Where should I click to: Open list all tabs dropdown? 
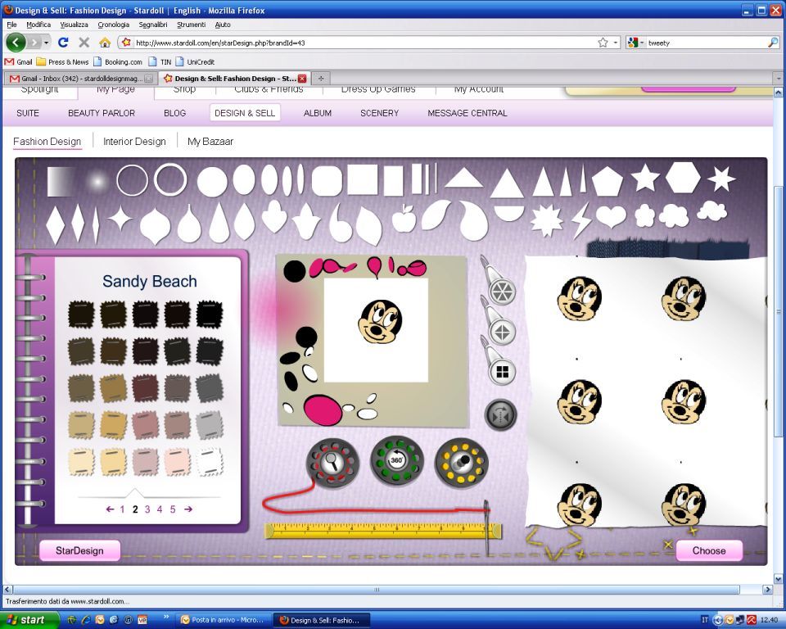click(779, 79)
